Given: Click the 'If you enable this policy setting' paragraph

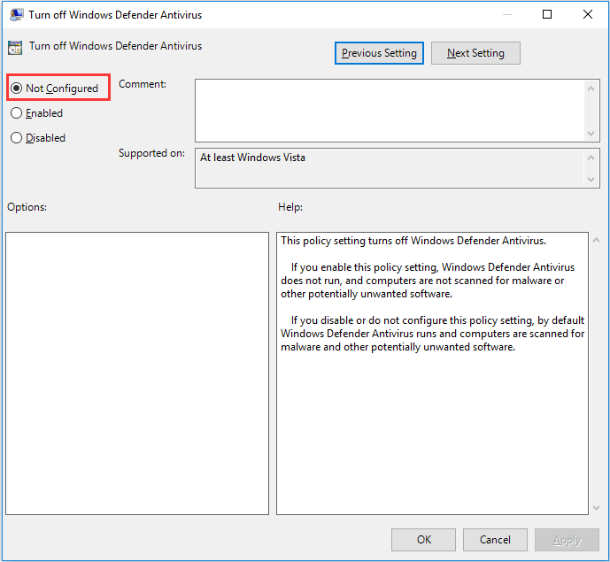Looking at the screenshot, I should 428,281.
